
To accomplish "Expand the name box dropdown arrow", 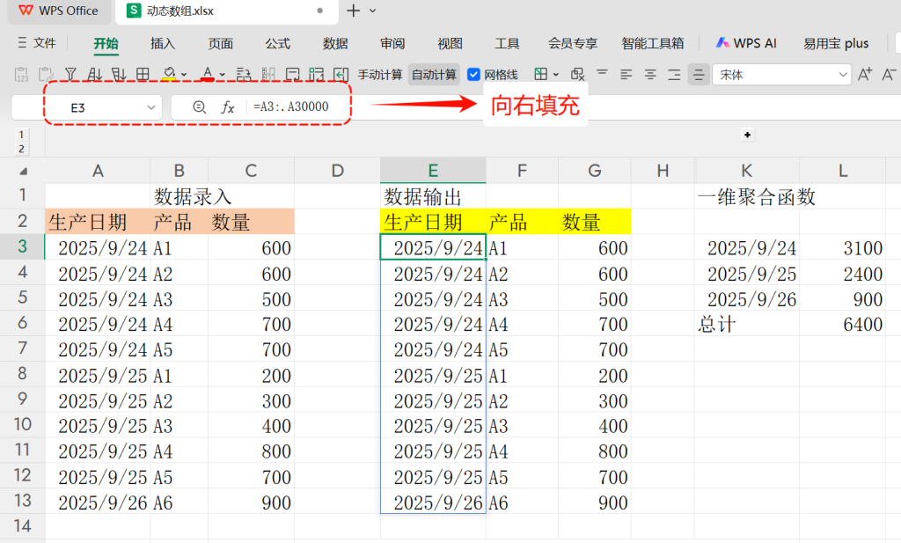I will [151, 107].
